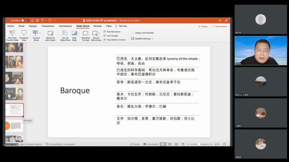Start Play from Current Slide
The height and width of the screenshot is (162, 289).
coord(12,35)
